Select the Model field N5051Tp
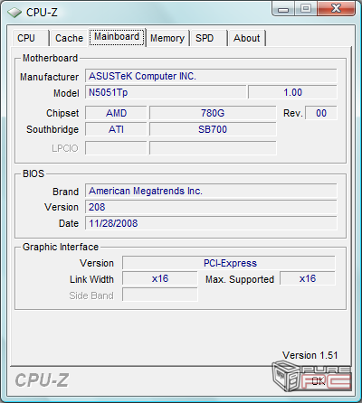This screenshot has width=362, height=403. point(166,92)
